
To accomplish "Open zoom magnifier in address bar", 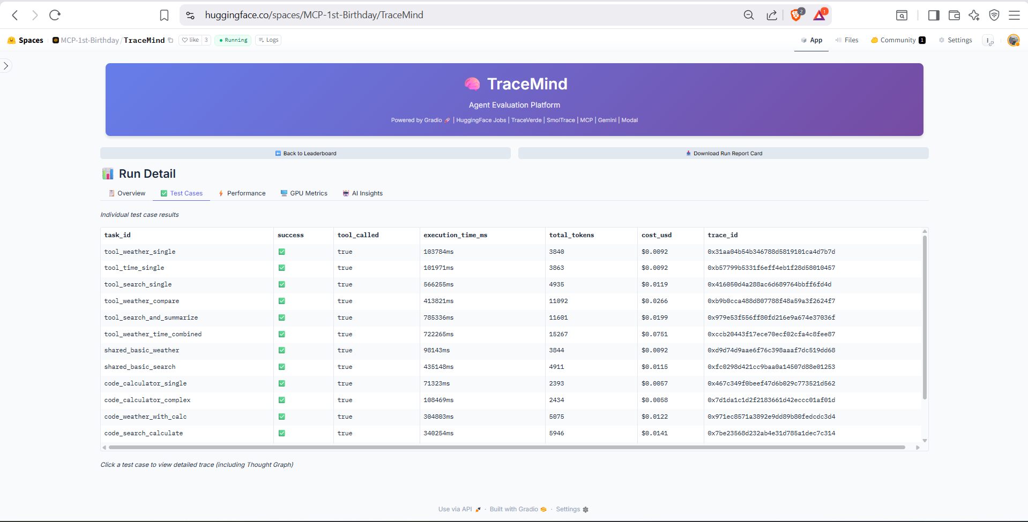I will point(749,16).
